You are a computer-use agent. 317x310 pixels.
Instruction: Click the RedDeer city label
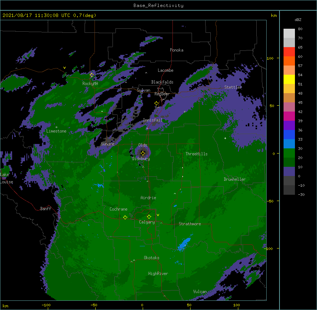(x=162, y=94)
